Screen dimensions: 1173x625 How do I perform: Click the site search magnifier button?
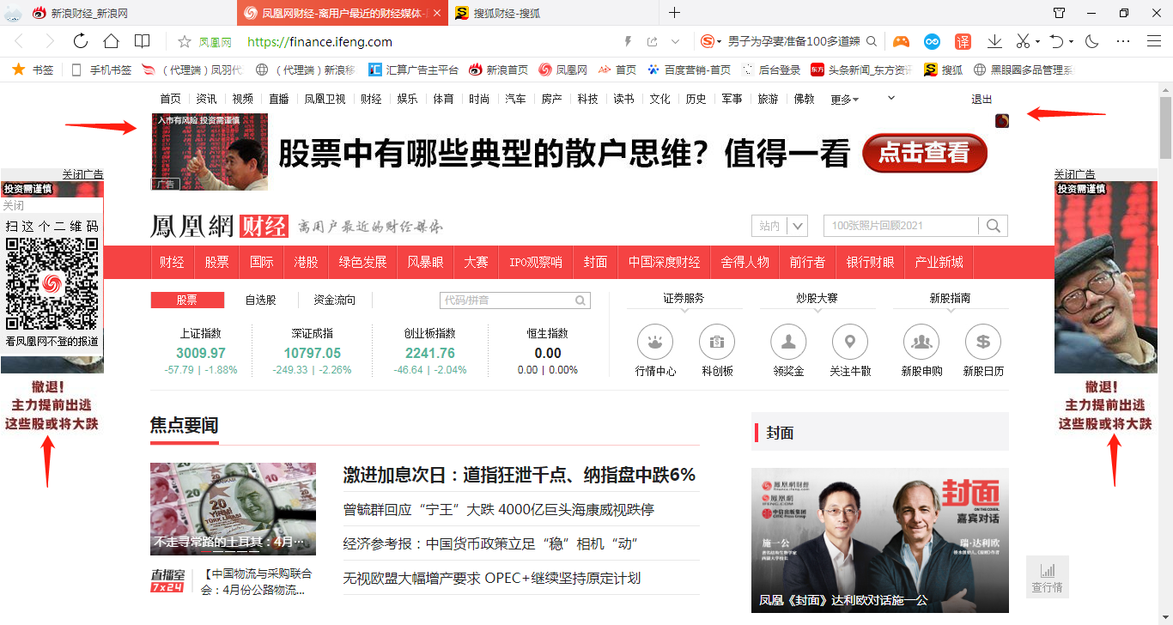[x=994, y=226]
